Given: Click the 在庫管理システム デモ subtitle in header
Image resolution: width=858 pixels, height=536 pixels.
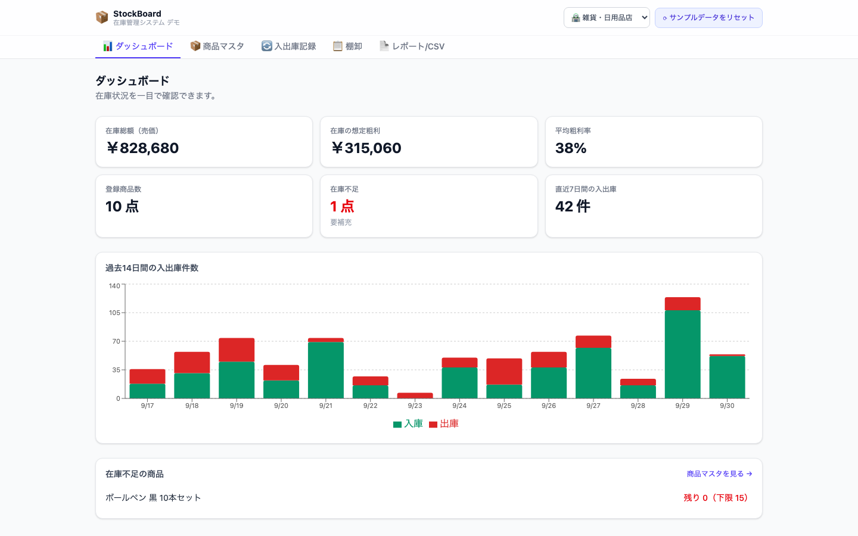Looking at the screenshot, I should (147, 23).
